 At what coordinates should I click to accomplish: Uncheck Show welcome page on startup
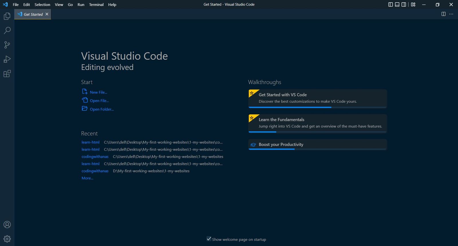click(209, 239)
